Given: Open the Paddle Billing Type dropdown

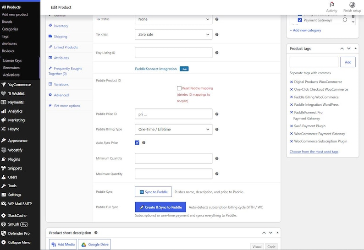Looking at the screenshot, I should point(173,130).
